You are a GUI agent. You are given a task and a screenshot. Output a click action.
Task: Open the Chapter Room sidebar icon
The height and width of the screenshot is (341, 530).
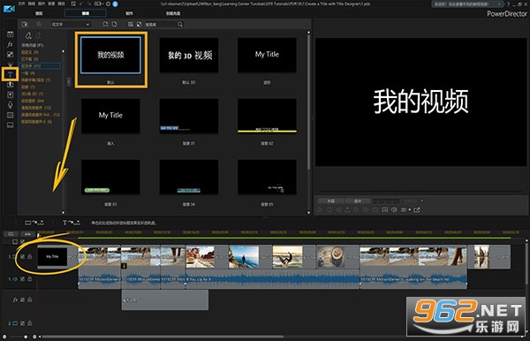coord(10,115)
